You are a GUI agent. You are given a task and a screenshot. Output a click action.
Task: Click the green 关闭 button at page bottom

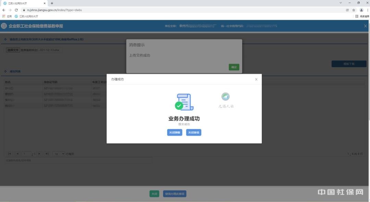[155, 194]
